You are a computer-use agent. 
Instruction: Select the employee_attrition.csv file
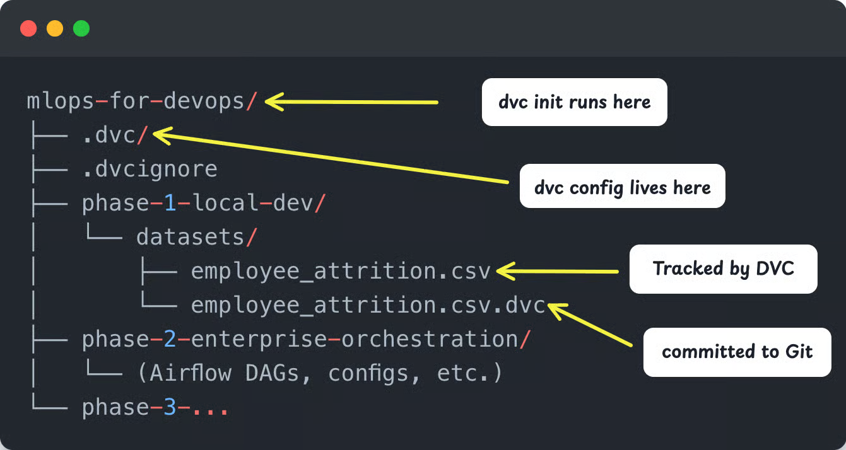[x=340, y=270]
